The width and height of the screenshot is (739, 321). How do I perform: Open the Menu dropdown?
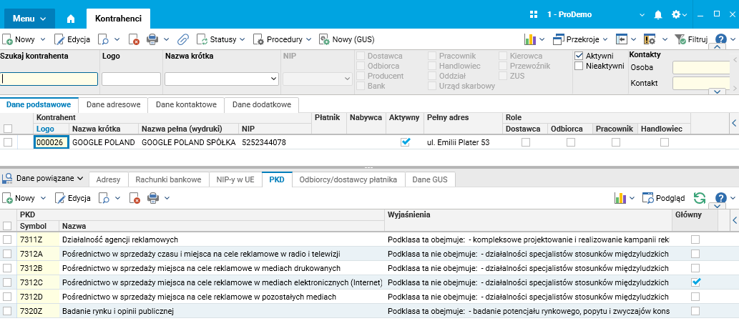tap(29, 19)
